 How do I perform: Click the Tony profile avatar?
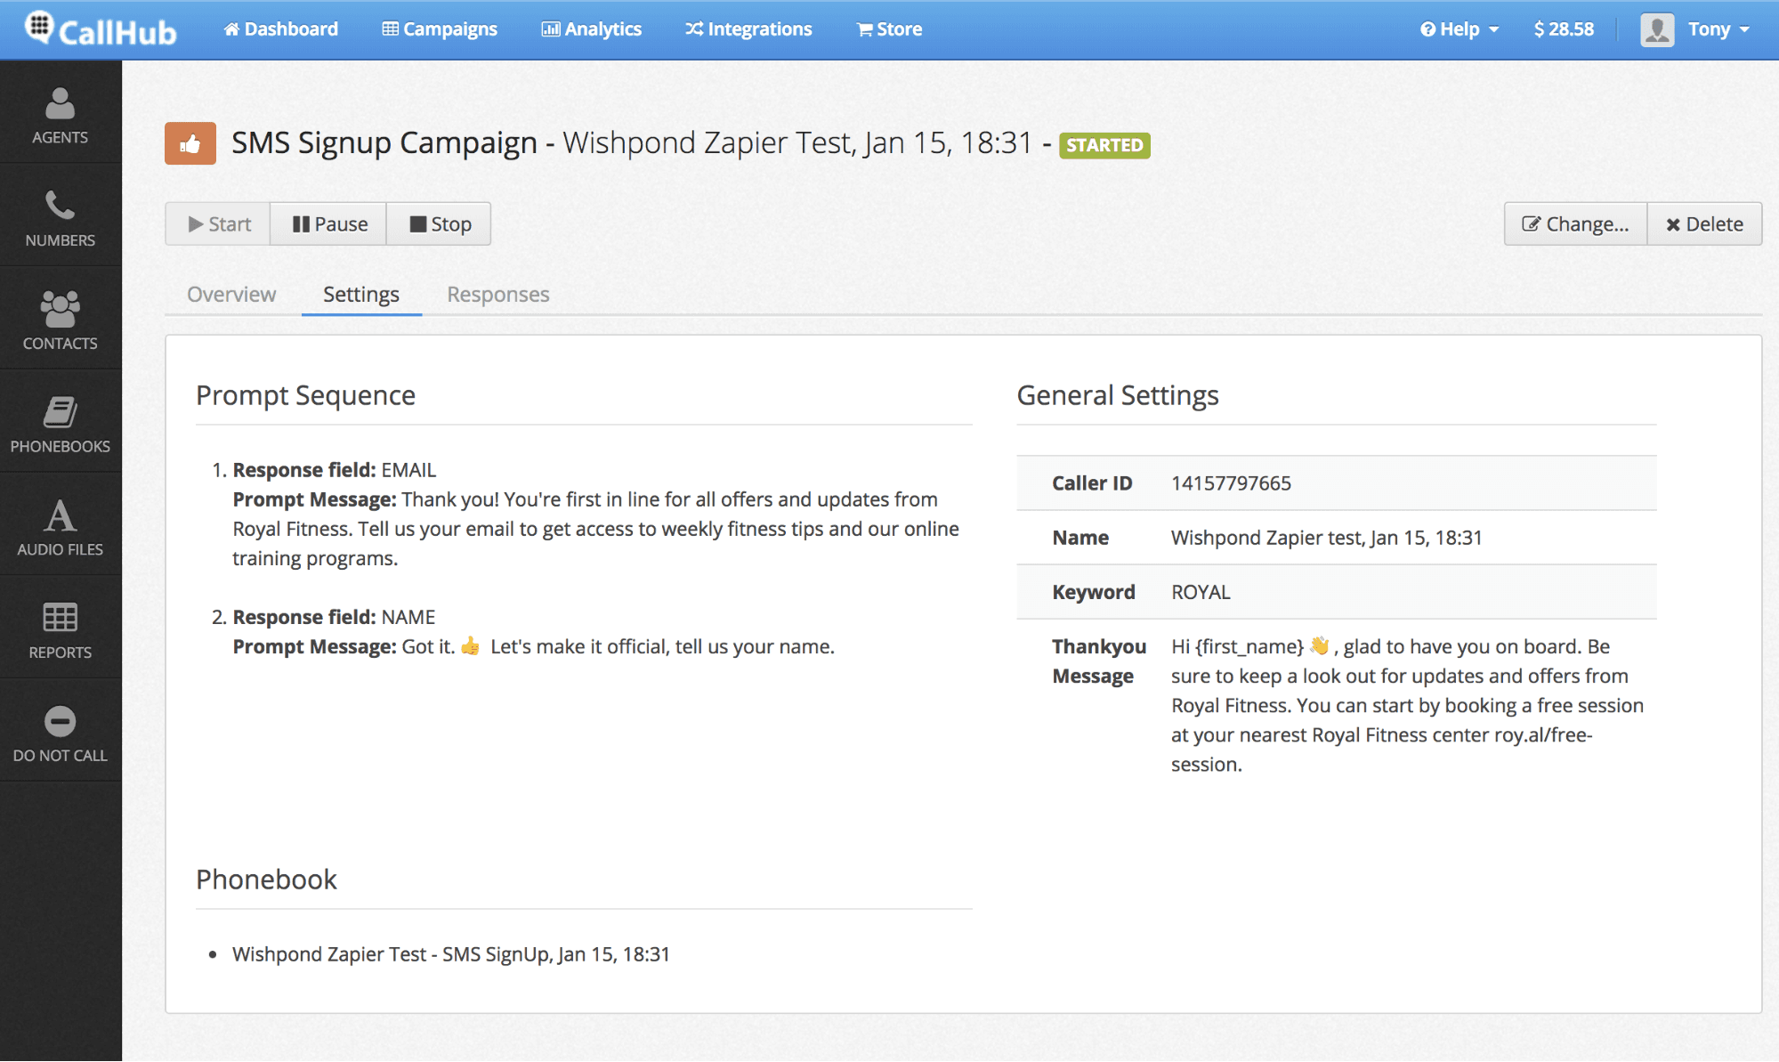(x=1656, y=29)
